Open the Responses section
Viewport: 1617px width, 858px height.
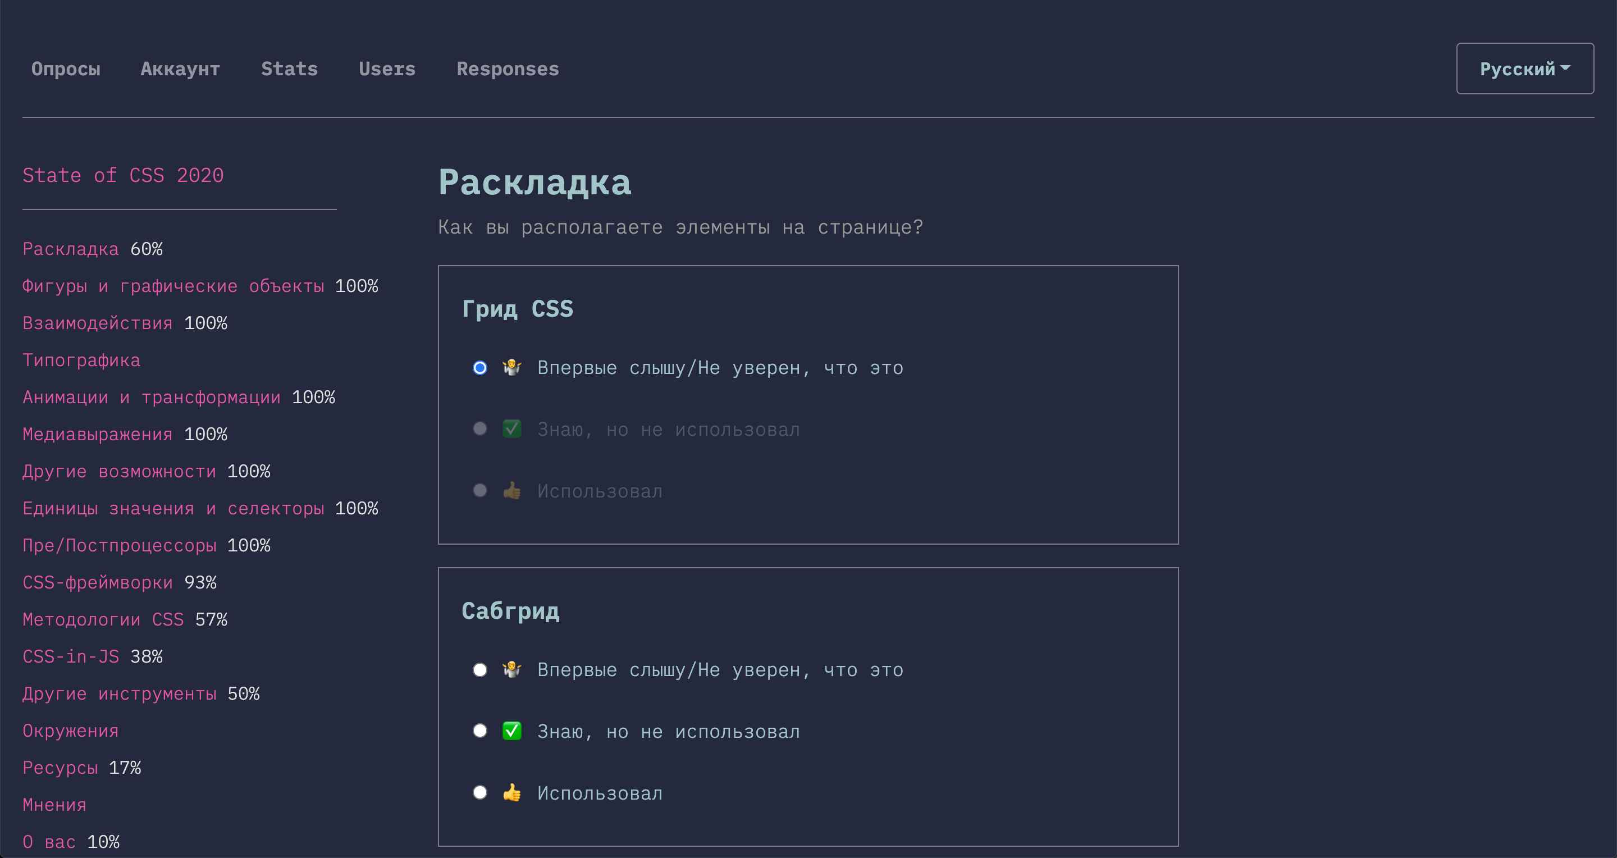[x=508, y=69]
